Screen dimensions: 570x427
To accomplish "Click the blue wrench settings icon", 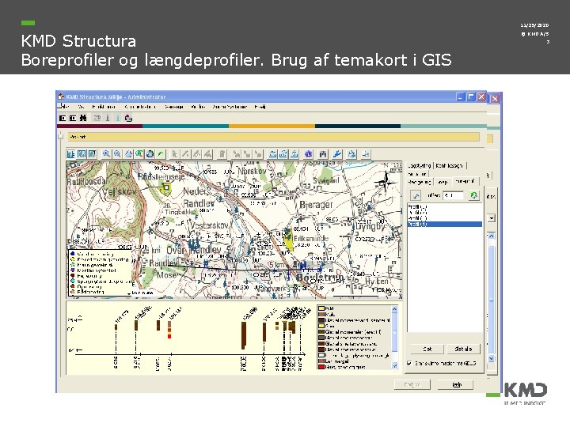I will tap(337, 154).
